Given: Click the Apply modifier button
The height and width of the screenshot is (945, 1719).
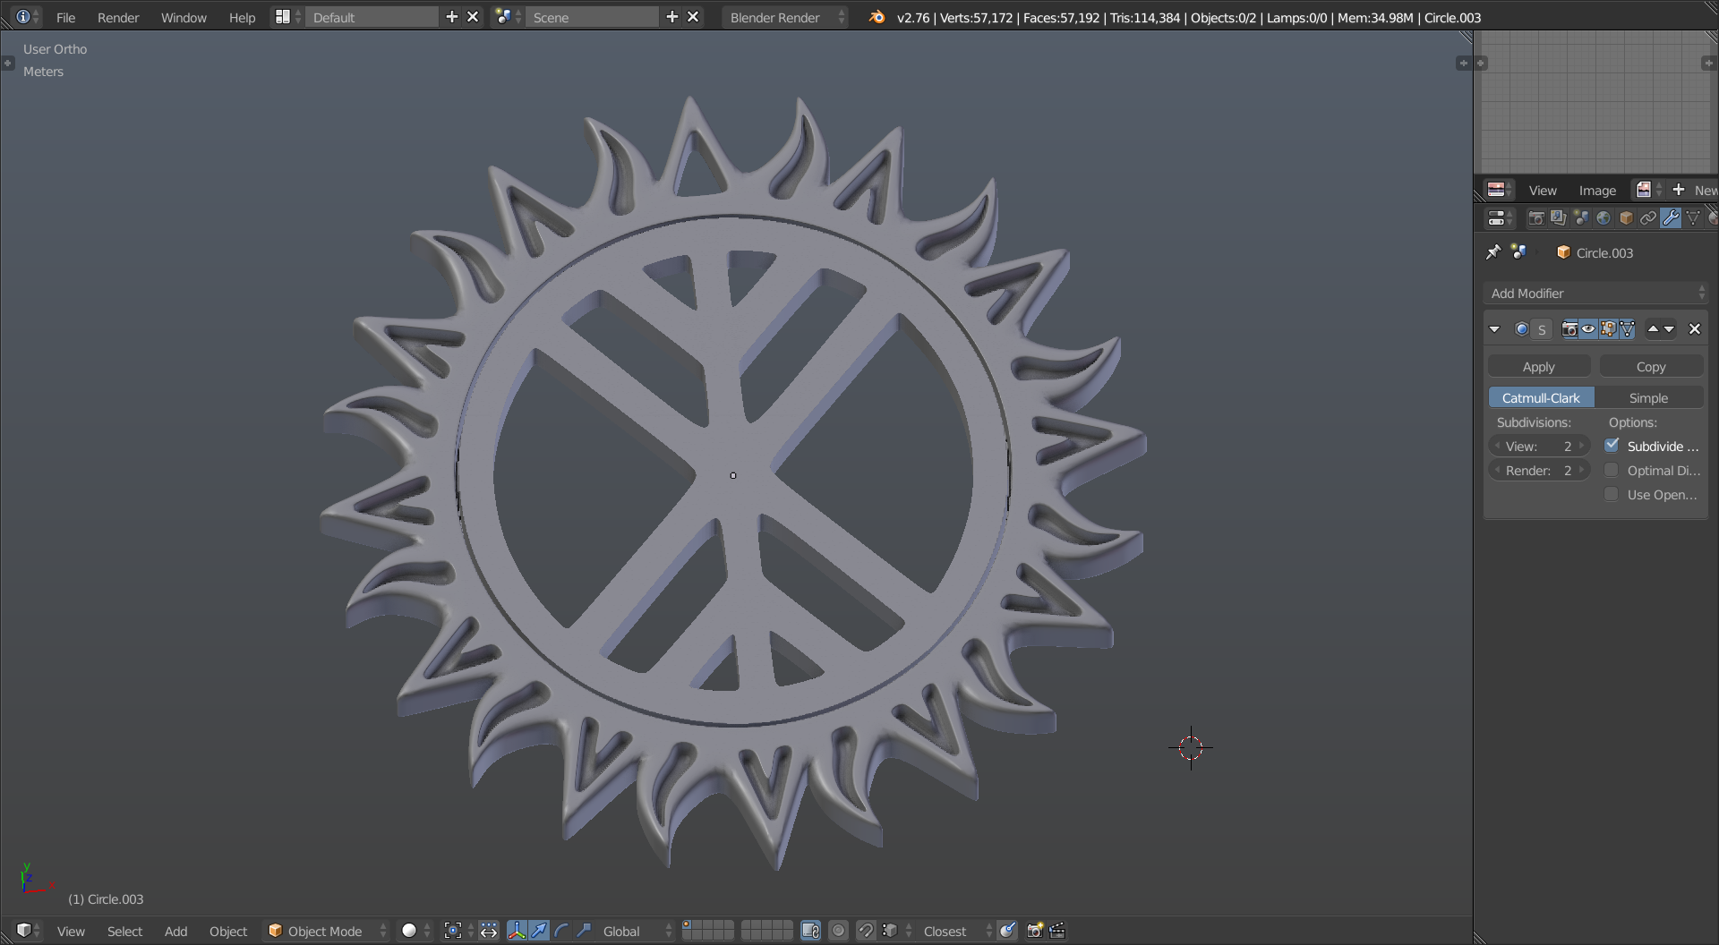Looking at the screenshot, I should (x=1539, y=366).
